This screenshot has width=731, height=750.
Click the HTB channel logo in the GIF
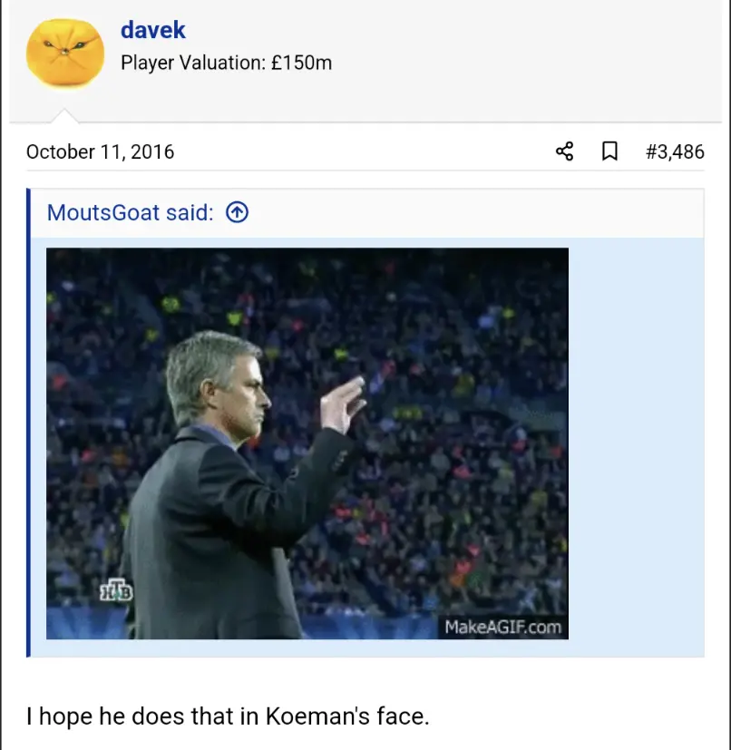coord(116,589)
